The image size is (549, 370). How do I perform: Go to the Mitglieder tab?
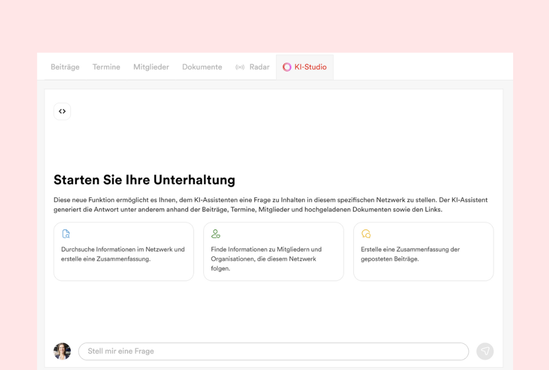151,67
